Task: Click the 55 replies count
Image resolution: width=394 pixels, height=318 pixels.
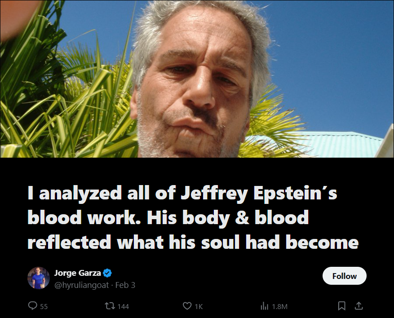Action: [44, 306]
